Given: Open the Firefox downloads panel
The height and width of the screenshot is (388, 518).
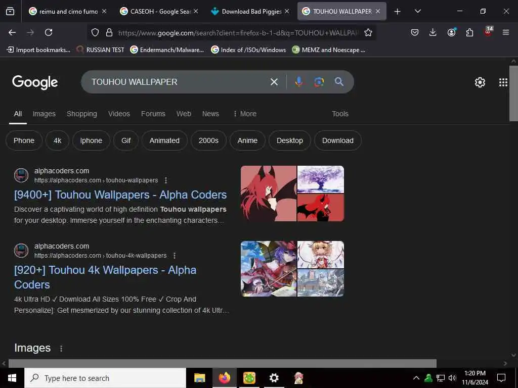Looking at the screenshot, I should click(433, 32).
